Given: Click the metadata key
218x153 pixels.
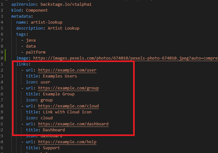Looking at the screenshot, I should [21, 16].
